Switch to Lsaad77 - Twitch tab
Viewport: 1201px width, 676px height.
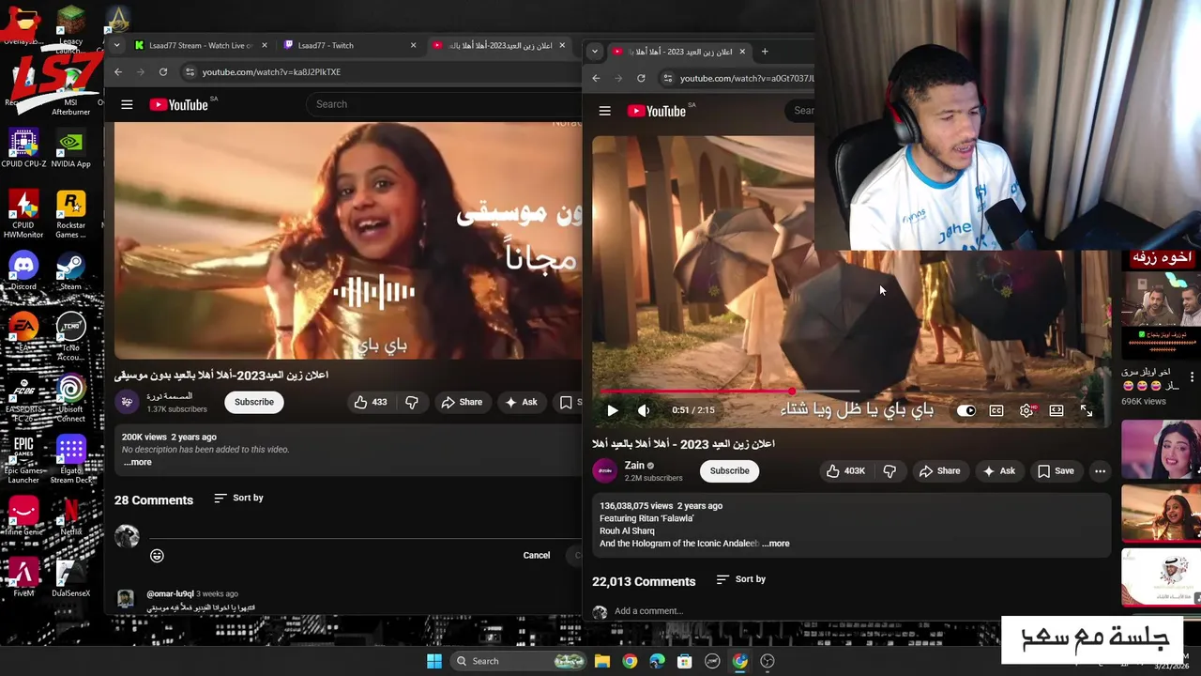click(x=349, y=45)
